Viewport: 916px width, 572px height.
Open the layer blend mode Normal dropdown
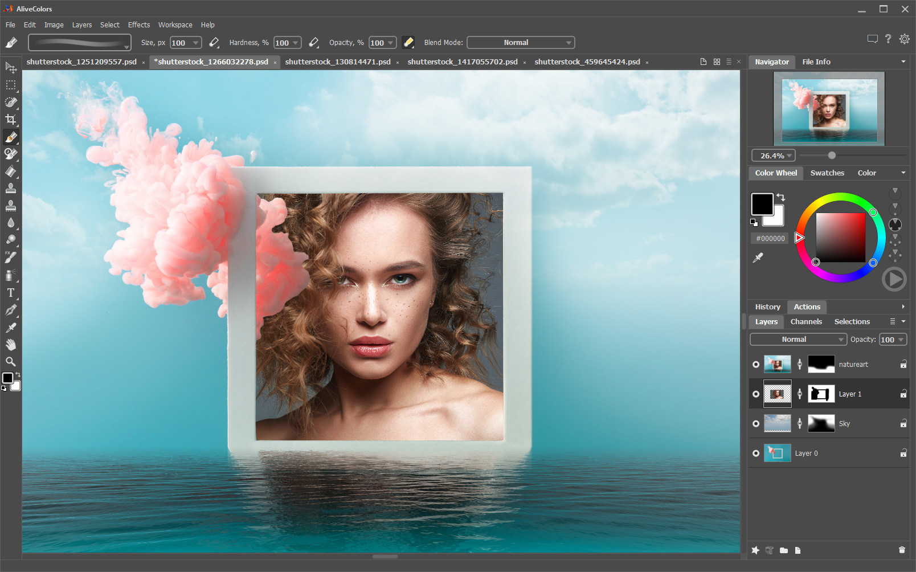click(798, 340)
